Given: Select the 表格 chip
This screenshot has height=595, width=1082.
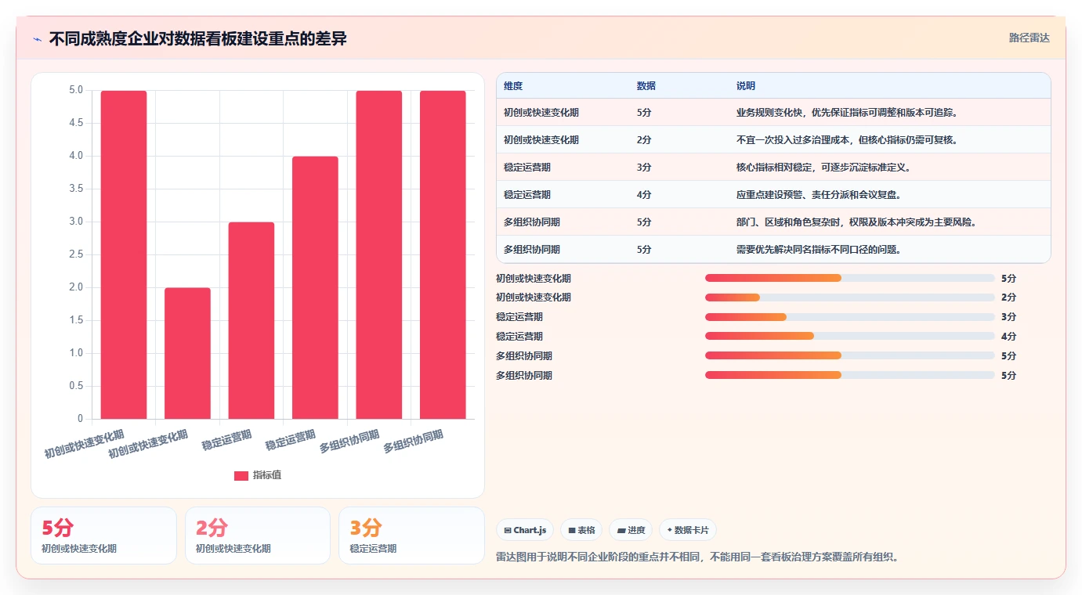Looking at the screenshot, I should pos(581,530).
